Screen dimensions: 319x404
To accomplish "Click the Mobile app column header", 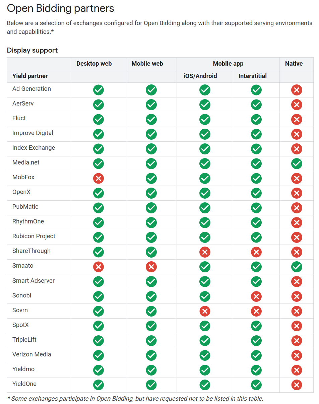I will (228, 64).
